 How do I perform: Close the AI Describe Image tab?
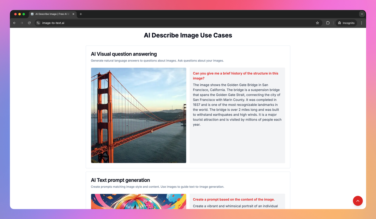(x=73, y=14)
